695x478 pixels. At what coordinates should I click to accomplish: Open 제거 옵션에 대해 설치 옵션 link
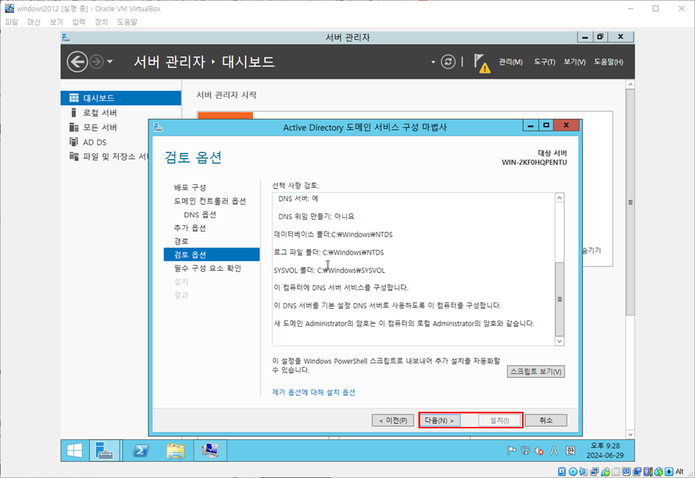(313, 392)
